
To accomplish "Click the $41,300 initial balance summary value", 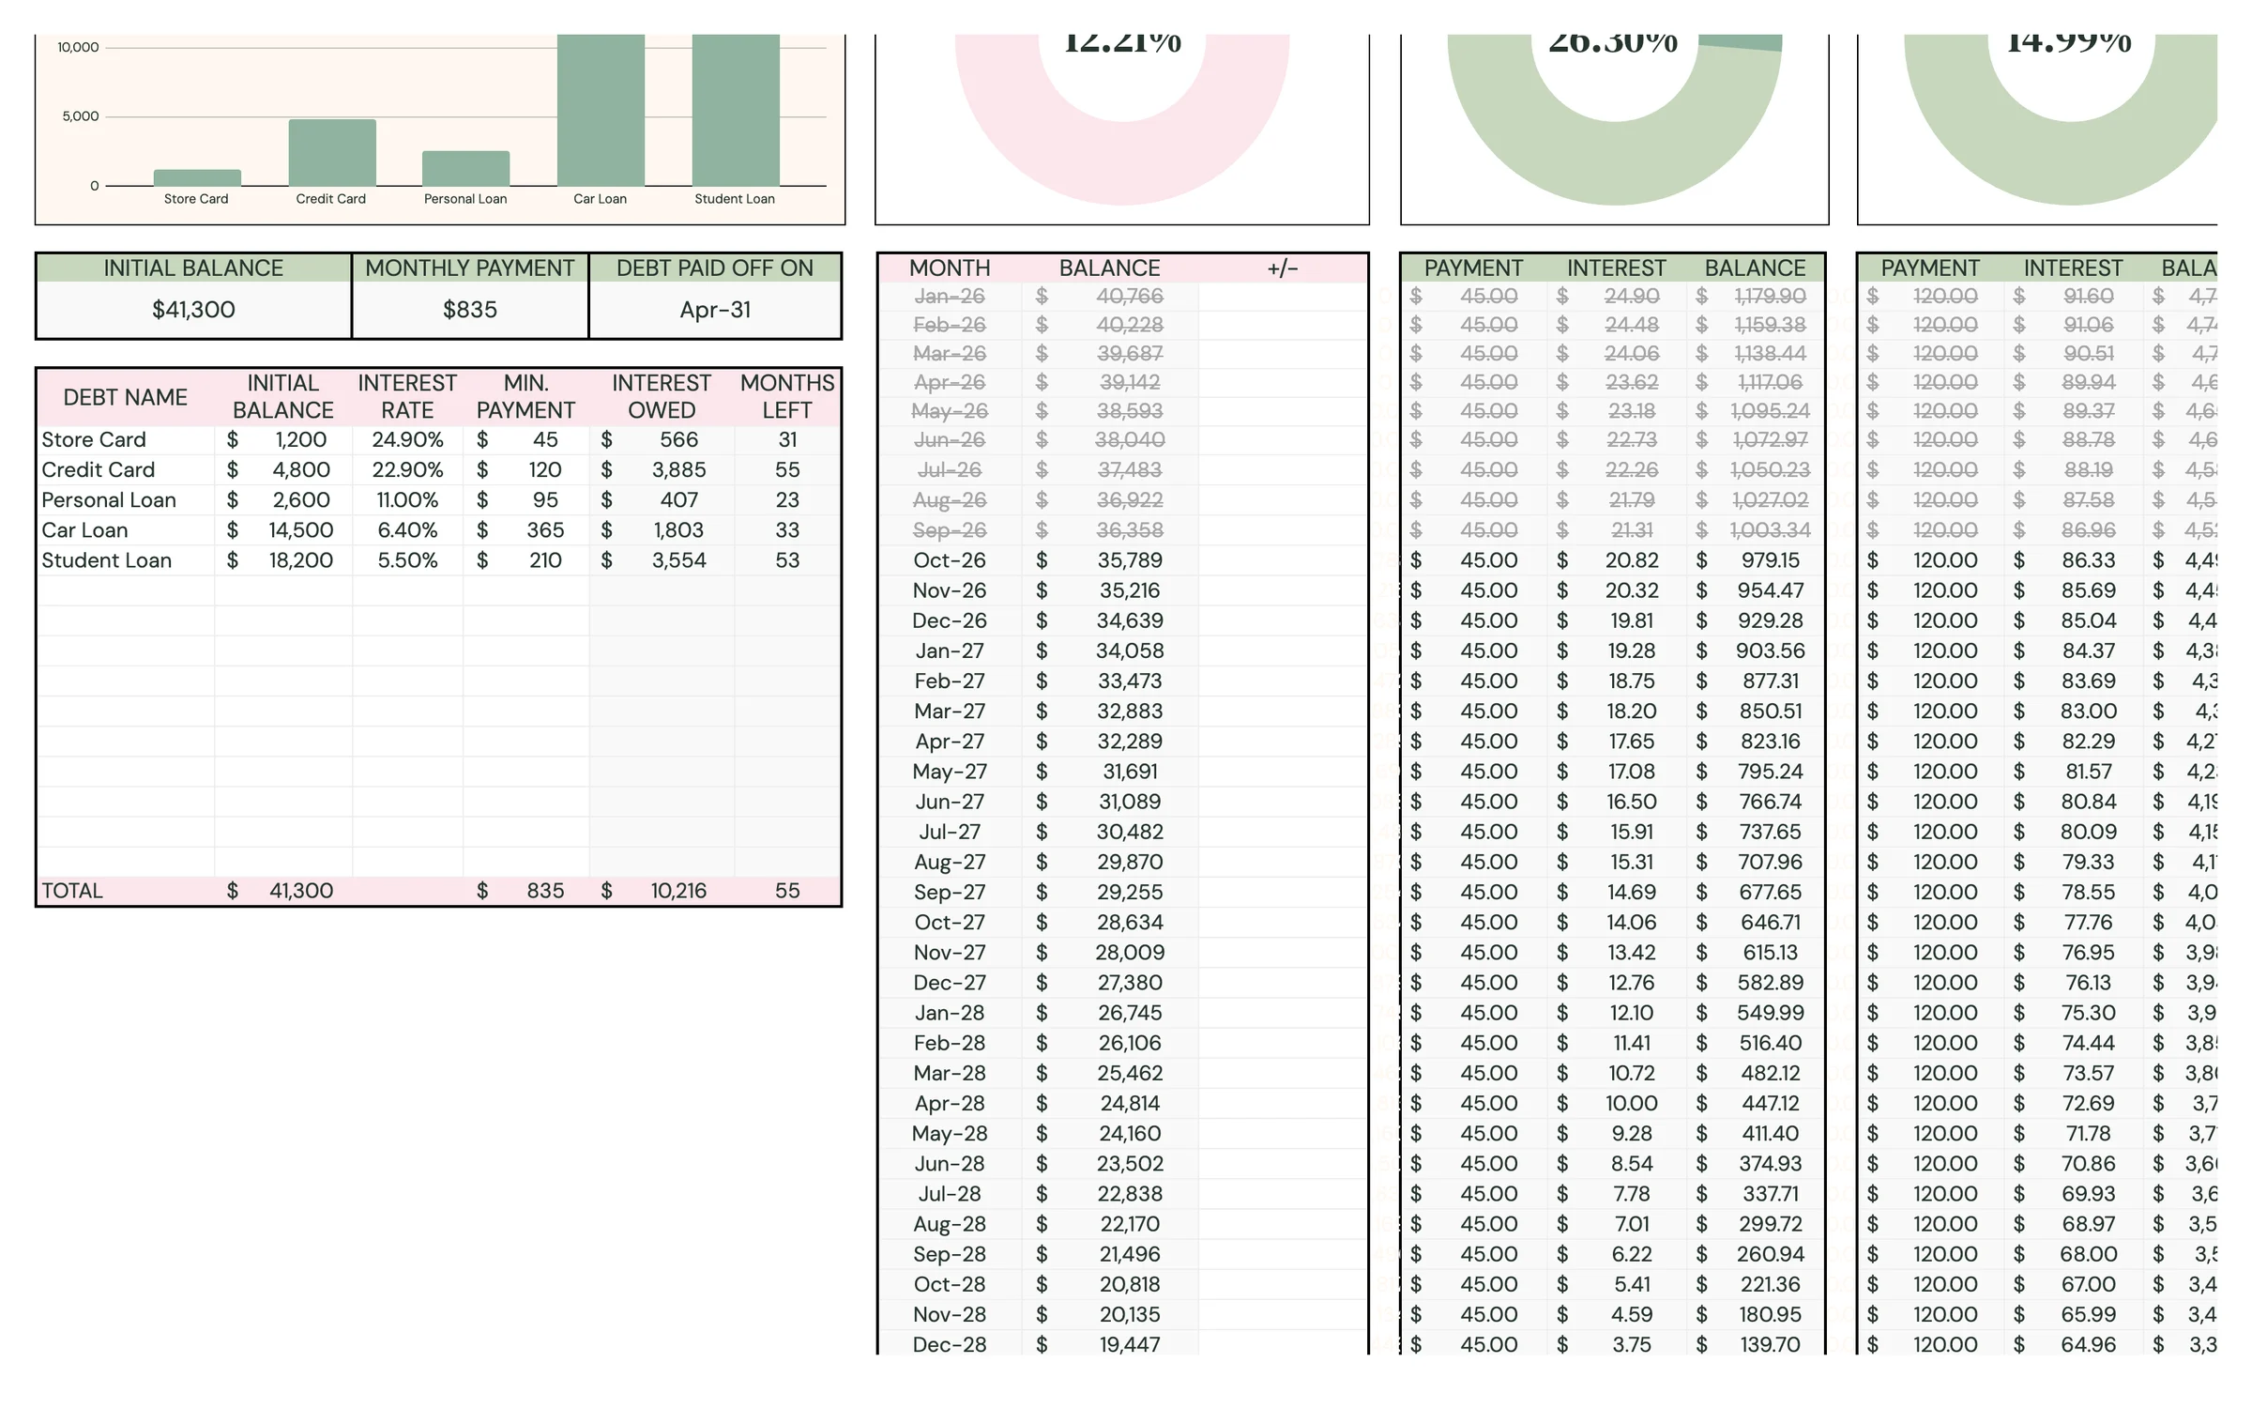I will point(193,310).
